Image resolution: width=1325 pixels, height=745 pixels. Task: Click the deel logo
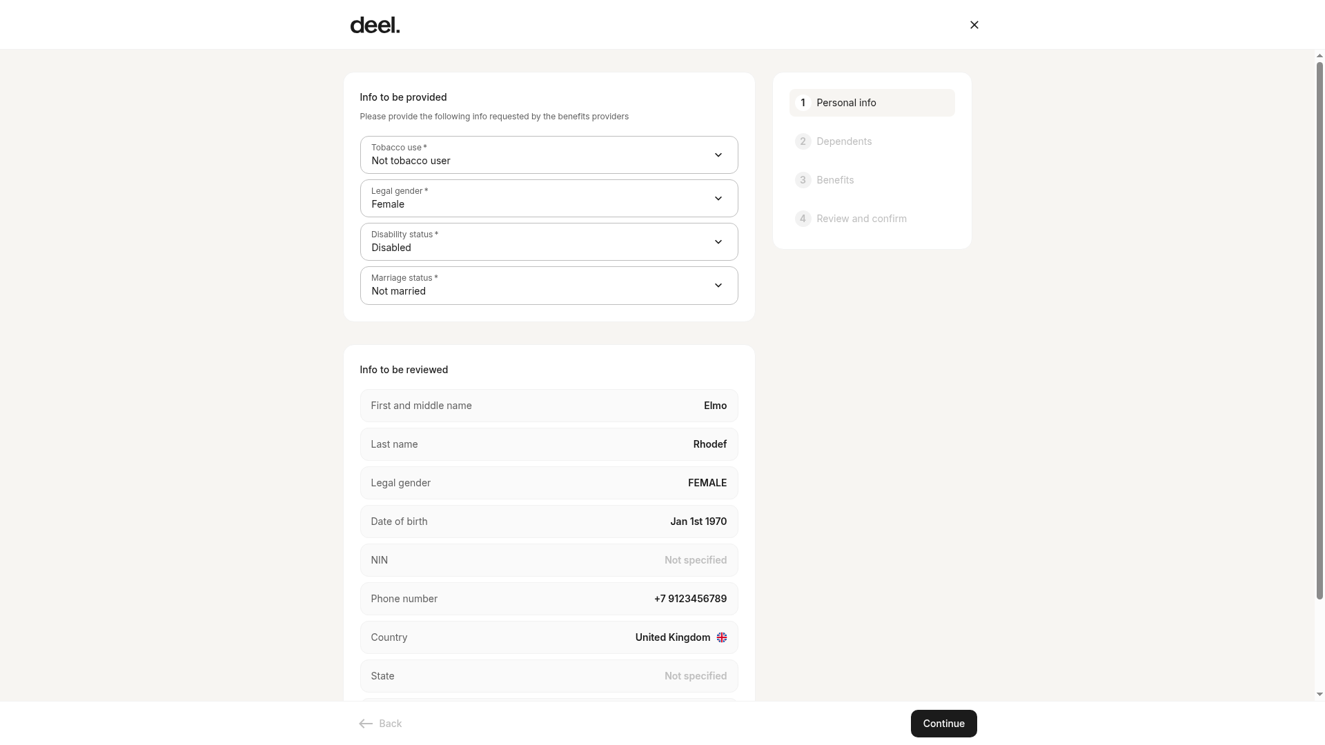tap(375, 26)
